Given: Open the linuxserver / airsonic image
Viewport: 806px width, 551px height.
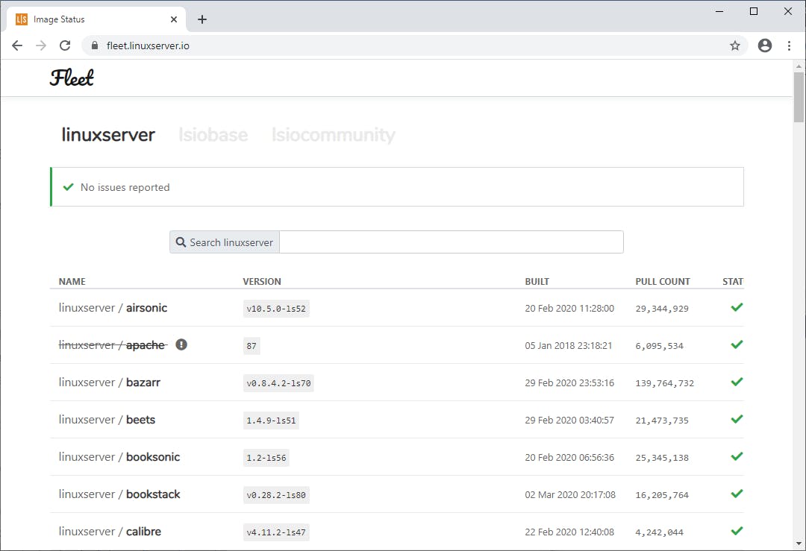Looking at the screenshot, I should [113, 308].
